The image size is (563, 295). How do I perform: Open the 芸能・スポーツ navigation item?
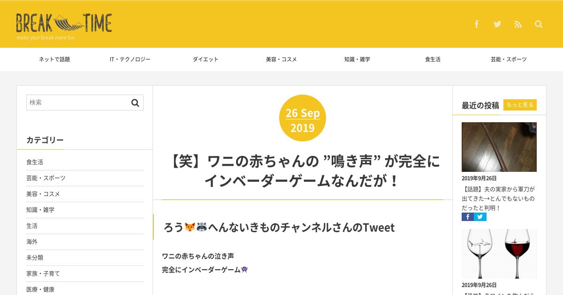pos(509,59)
